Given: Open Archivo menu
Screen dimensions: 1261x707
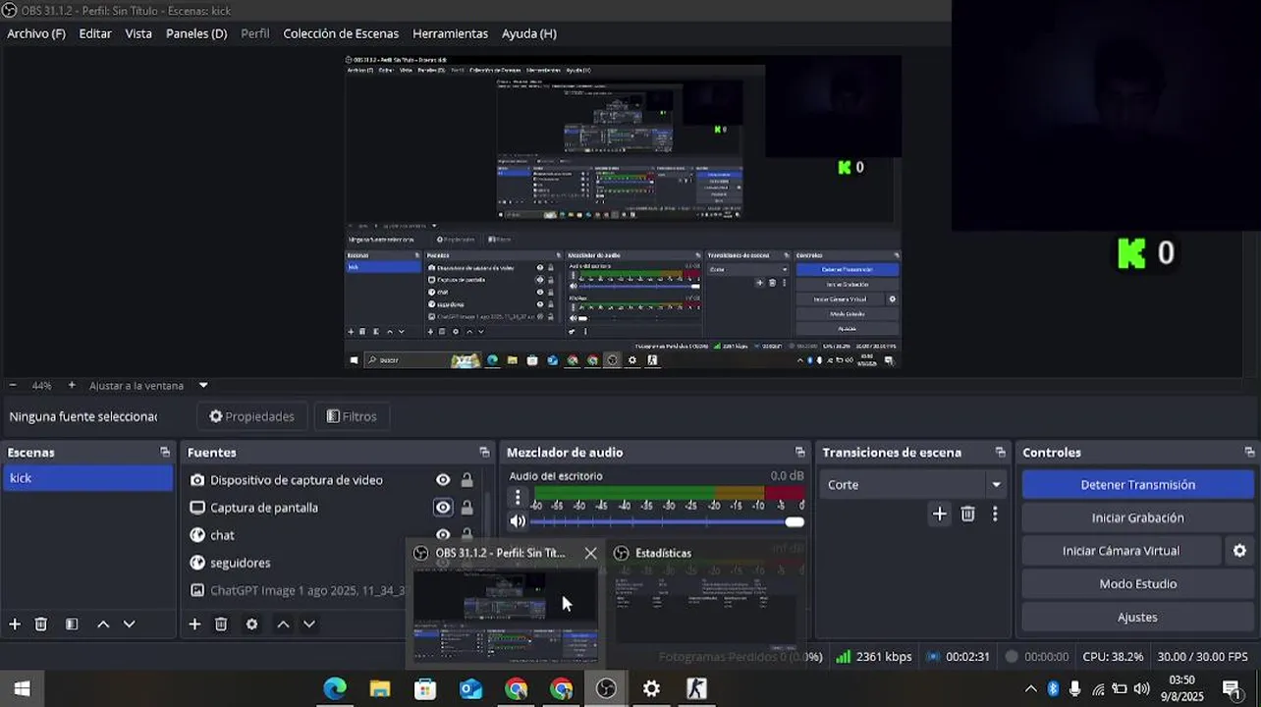Looking at the screenshot, I should click(x=36, y=33).
